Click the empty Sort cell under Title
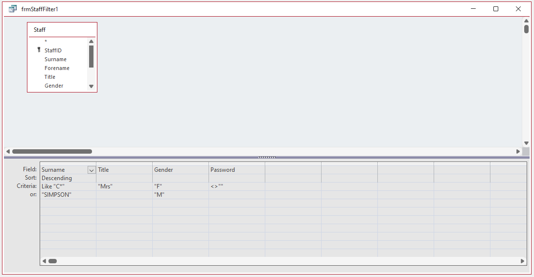This screenshot has height=277, width=534. pos(124,178)
